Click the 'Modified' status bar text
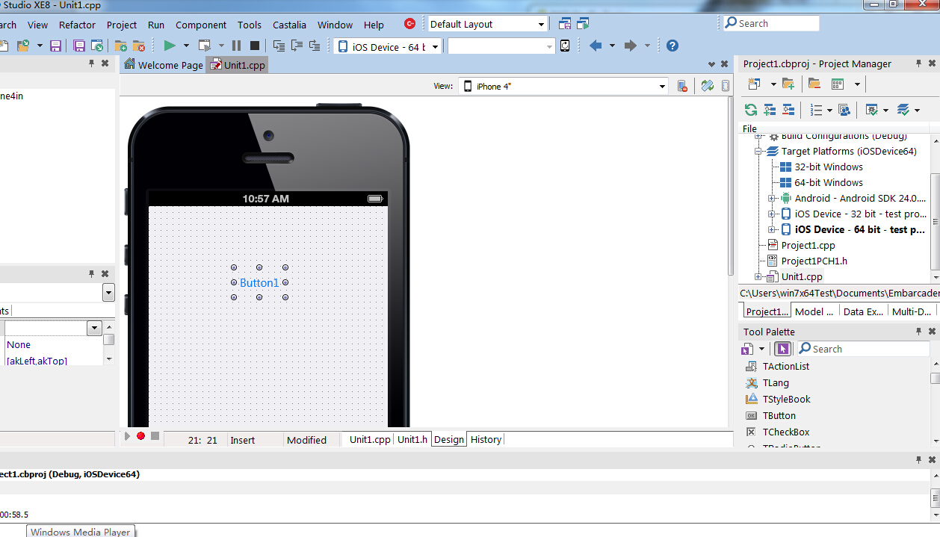This screenshot has width=940, height=537. 306,440
